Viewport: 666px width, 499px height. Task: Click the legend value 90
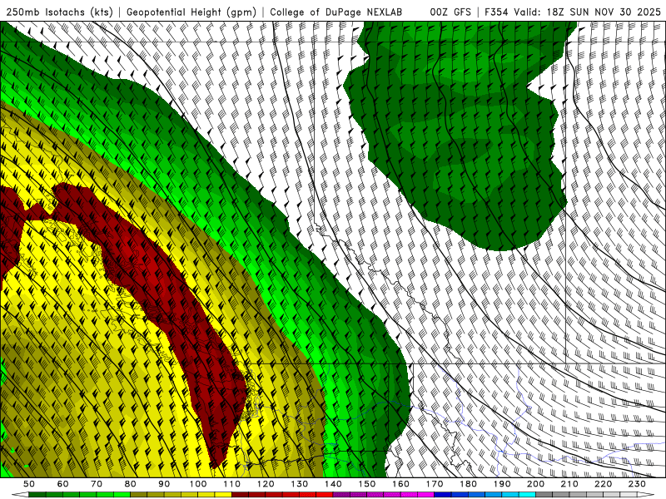point(164,484)
